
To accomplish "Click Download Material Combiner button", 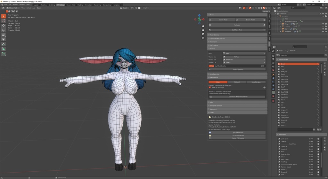I will click(x=237, y=97).
